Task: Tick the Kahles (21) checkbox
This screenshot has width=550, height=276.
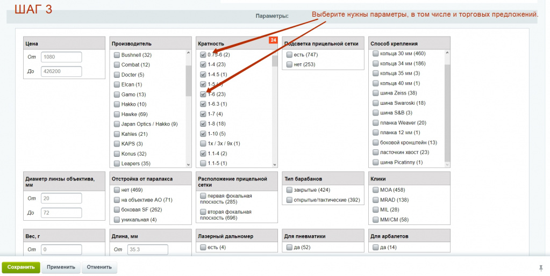Action: point(117,134)
